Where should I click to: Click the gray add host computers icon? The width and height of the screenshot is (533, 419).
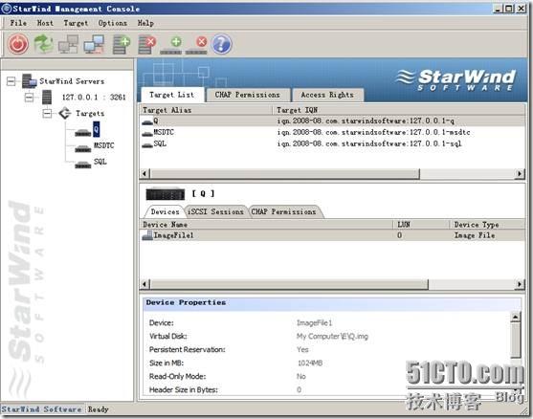(x=68, y=44)
